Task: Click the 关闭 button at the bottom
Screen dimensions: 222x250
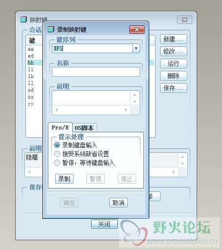Action: click(x=104, y=224)
